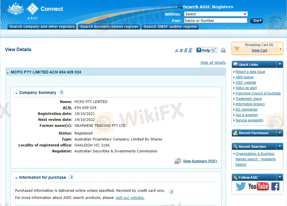The height and width of the screenshot is (206, 287).
Task: Click help icon next to Information for purchase
Action: pyautogui.click(x=71, y=177)
